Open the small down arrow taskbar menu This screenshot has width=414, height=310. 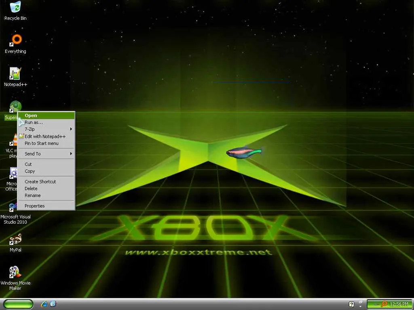(360, 307)
